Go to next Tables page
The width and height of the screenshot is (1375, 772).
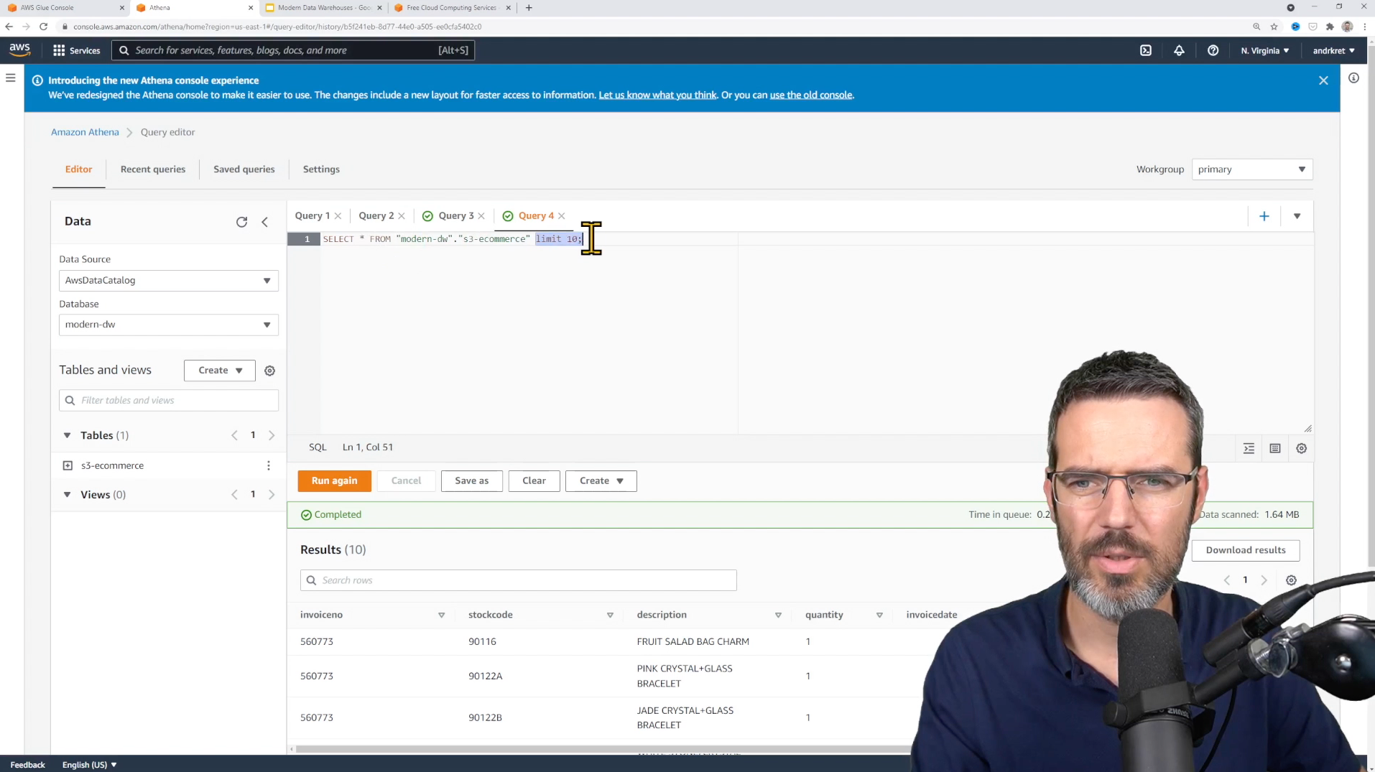point(272,435)
